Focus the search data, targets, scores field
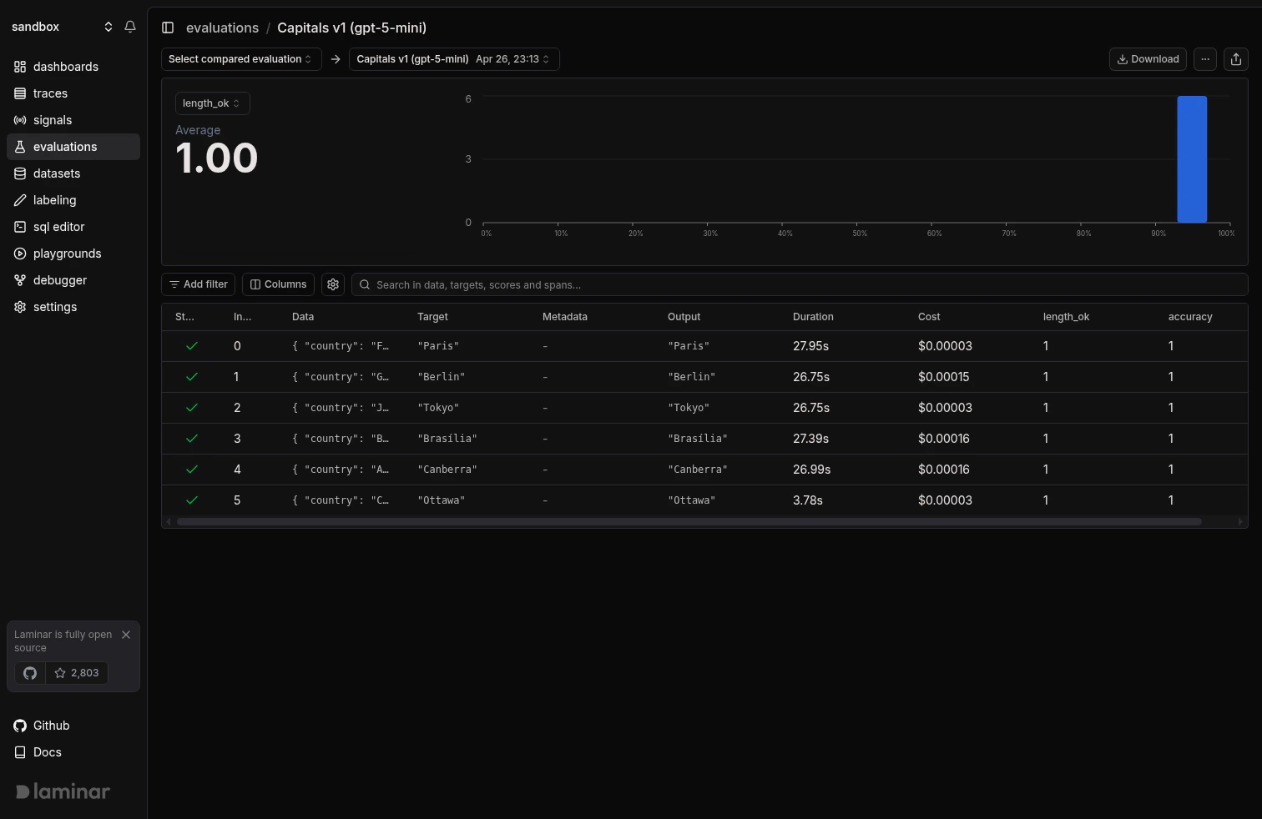 click(800, 284)
